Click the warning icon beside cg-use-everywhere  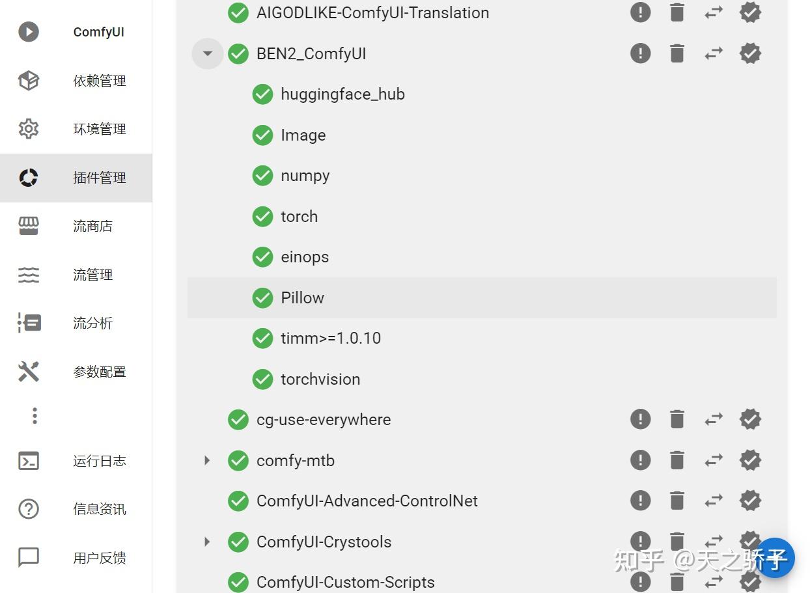[x=640, y=419]
